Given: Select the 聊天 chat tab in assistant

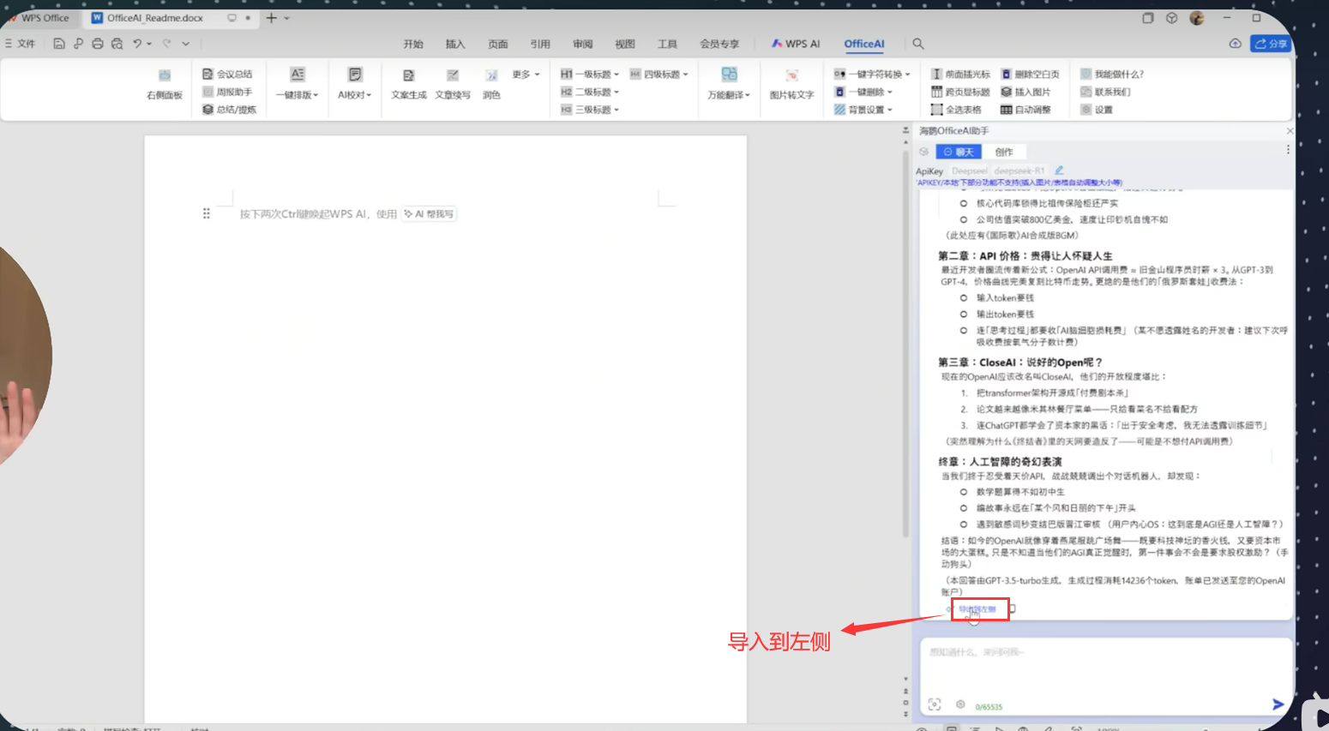Looking at the screenshot, I should [x=959, y=152].
